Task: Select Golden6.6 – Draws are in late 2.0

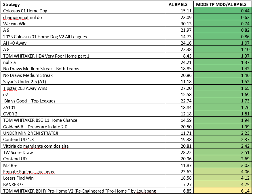Action: pyautogui.click(x=83, y=127)
